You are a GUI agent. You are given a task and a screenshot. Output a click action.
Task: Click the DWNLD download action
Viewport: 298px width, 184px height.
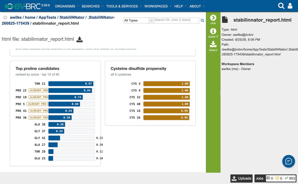(x=213, y=46)
